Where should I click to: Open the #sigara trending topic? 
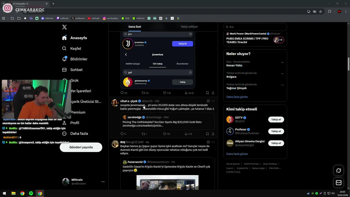click(231, 77)
